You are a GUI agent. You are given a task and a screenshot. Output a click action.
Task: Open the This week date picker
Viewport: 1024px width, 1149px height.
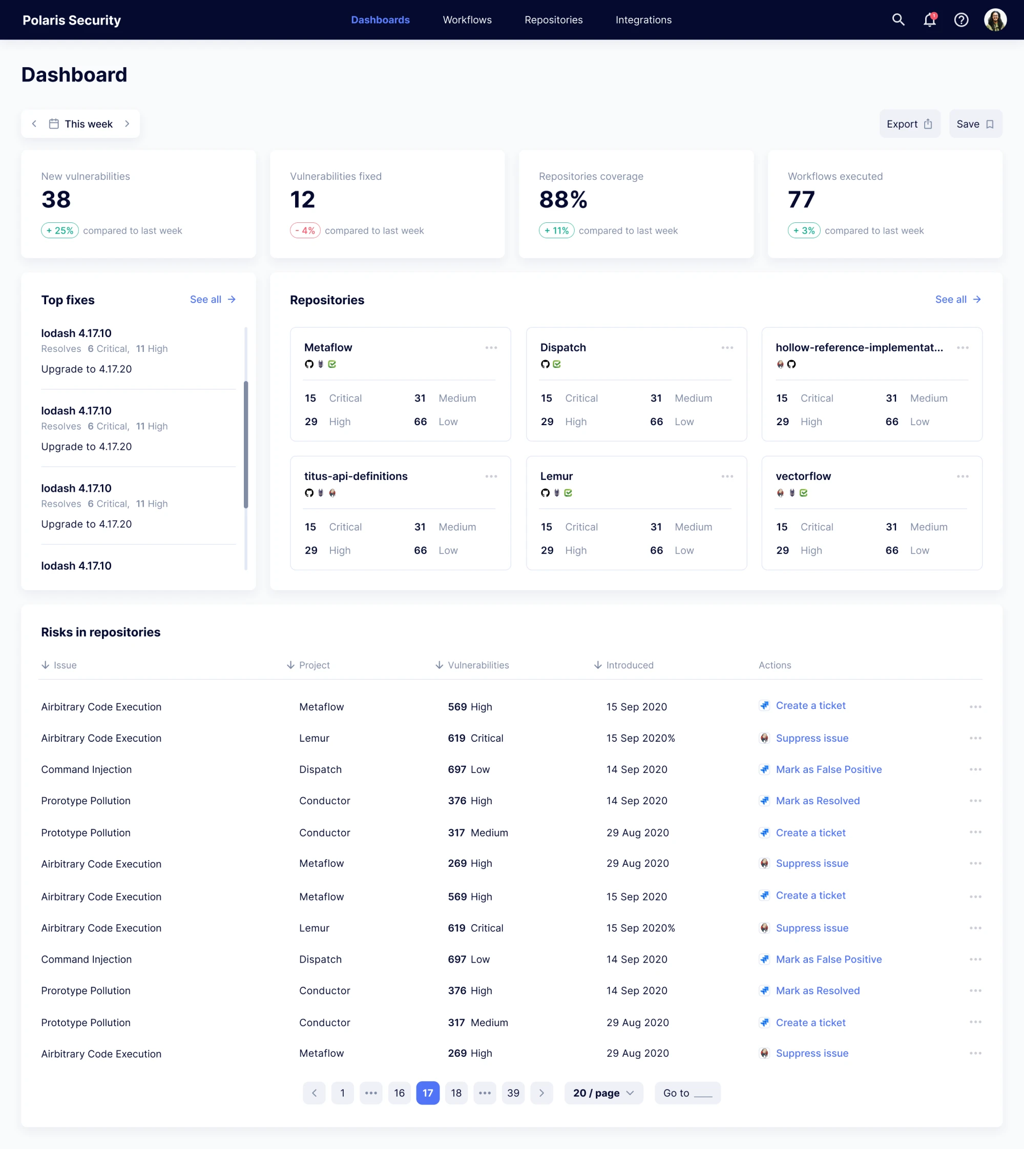[x=80, y=124]
